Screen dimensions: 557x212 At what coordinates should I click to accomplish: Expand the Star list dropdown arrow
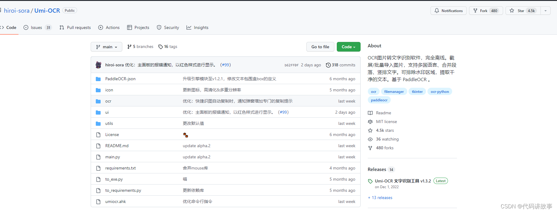(x=546, y=11)
